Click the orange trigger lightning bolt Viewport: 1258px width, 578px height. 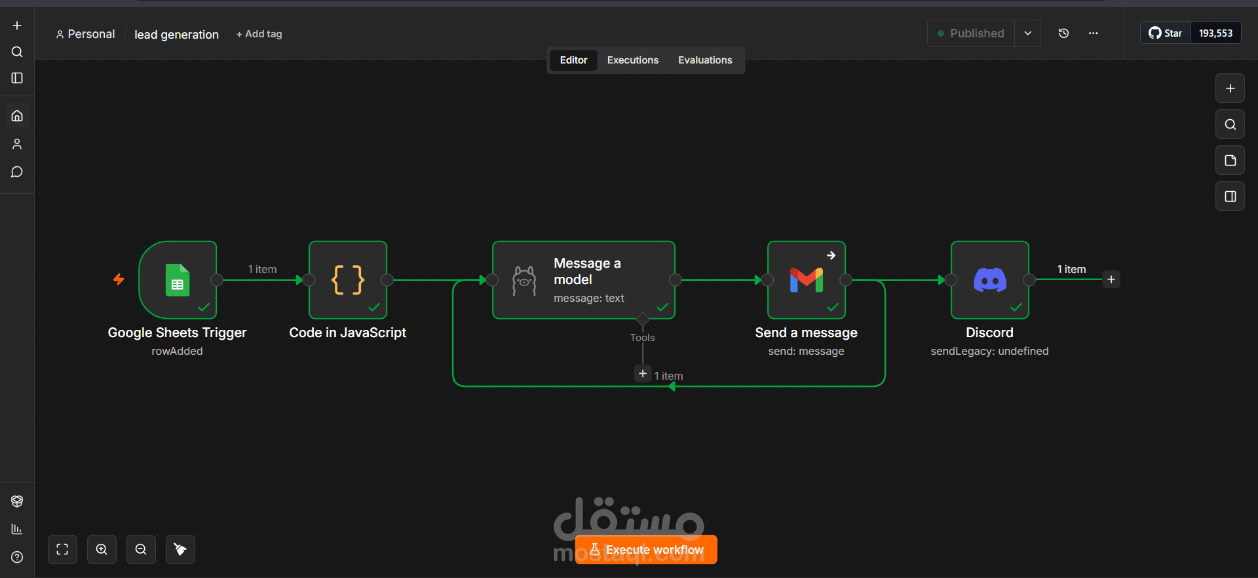(x=119, y=280)
